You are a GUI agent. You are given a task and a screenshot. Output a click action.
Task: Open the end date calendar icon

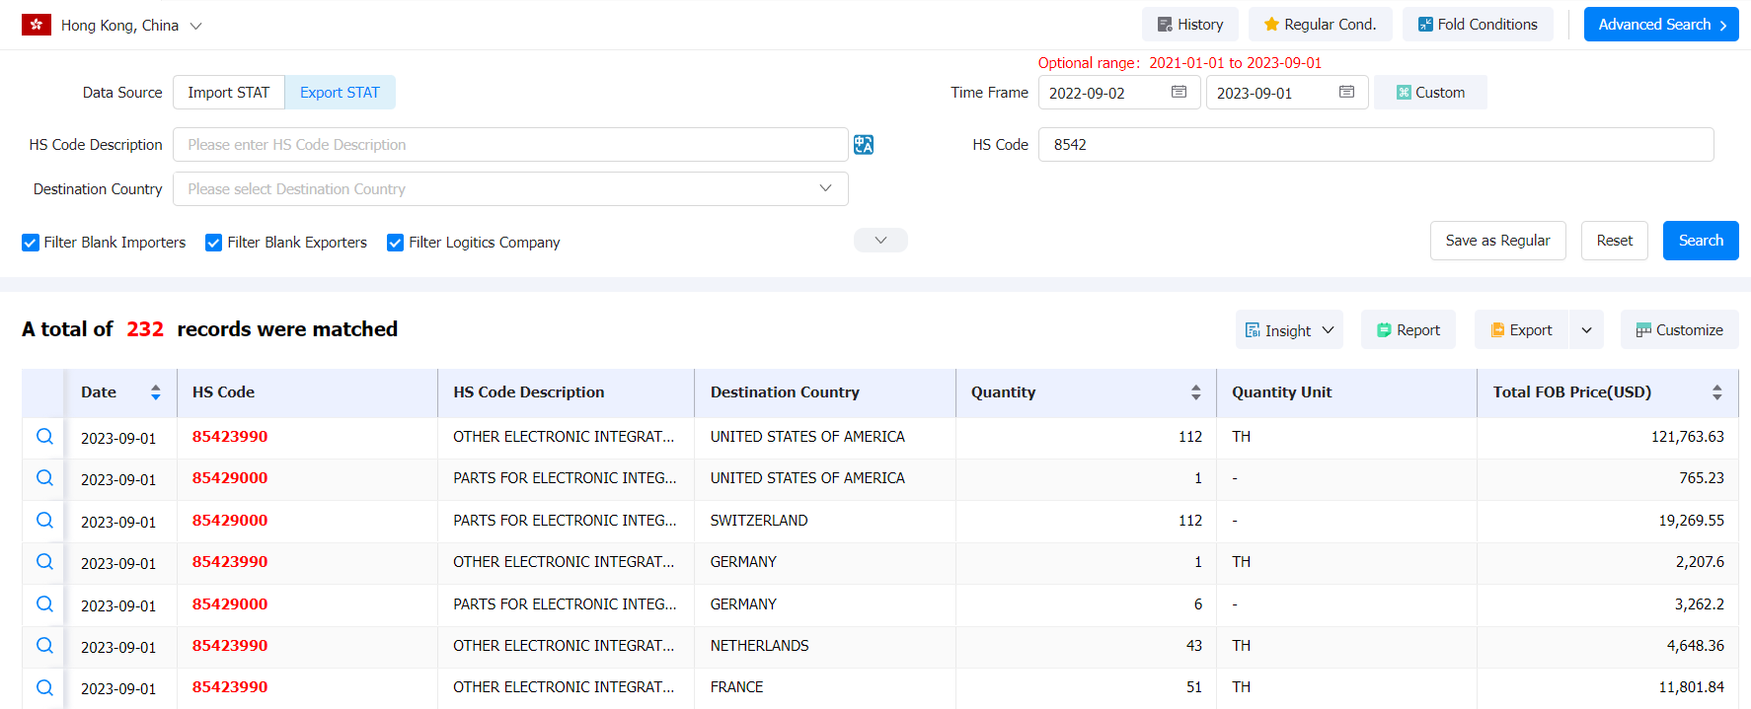tap(1346, 92)
